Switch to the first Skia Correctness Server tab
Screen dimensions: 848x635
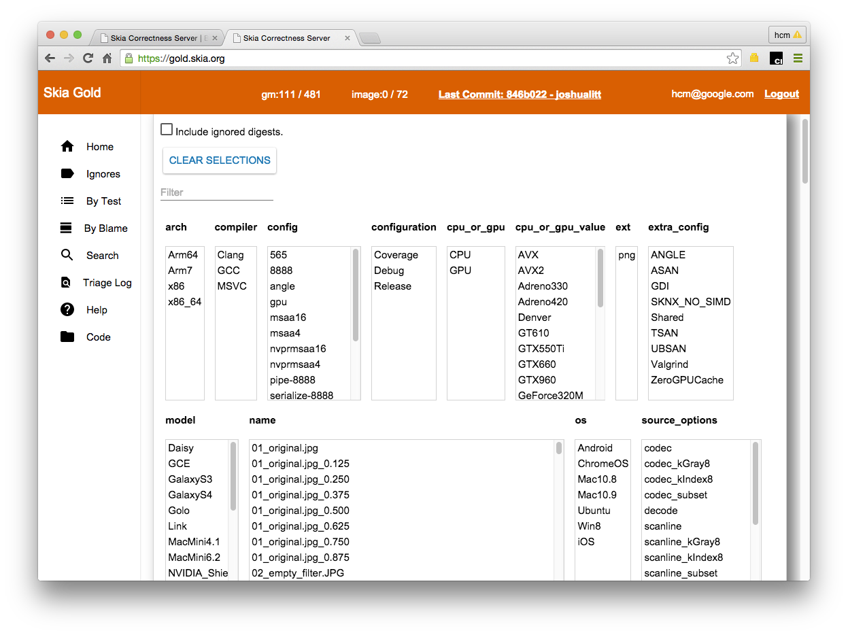(155, 38)
